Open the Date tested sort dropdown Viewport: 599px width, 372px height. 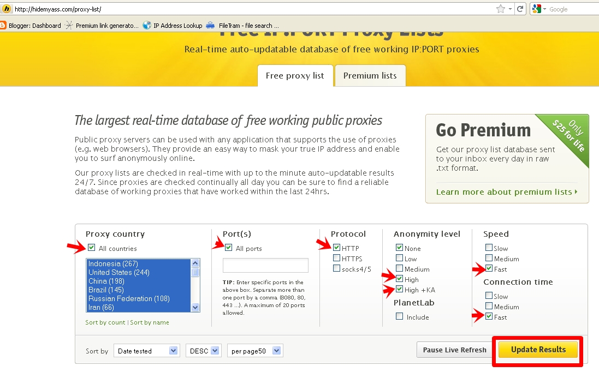(x=147, y=351)
